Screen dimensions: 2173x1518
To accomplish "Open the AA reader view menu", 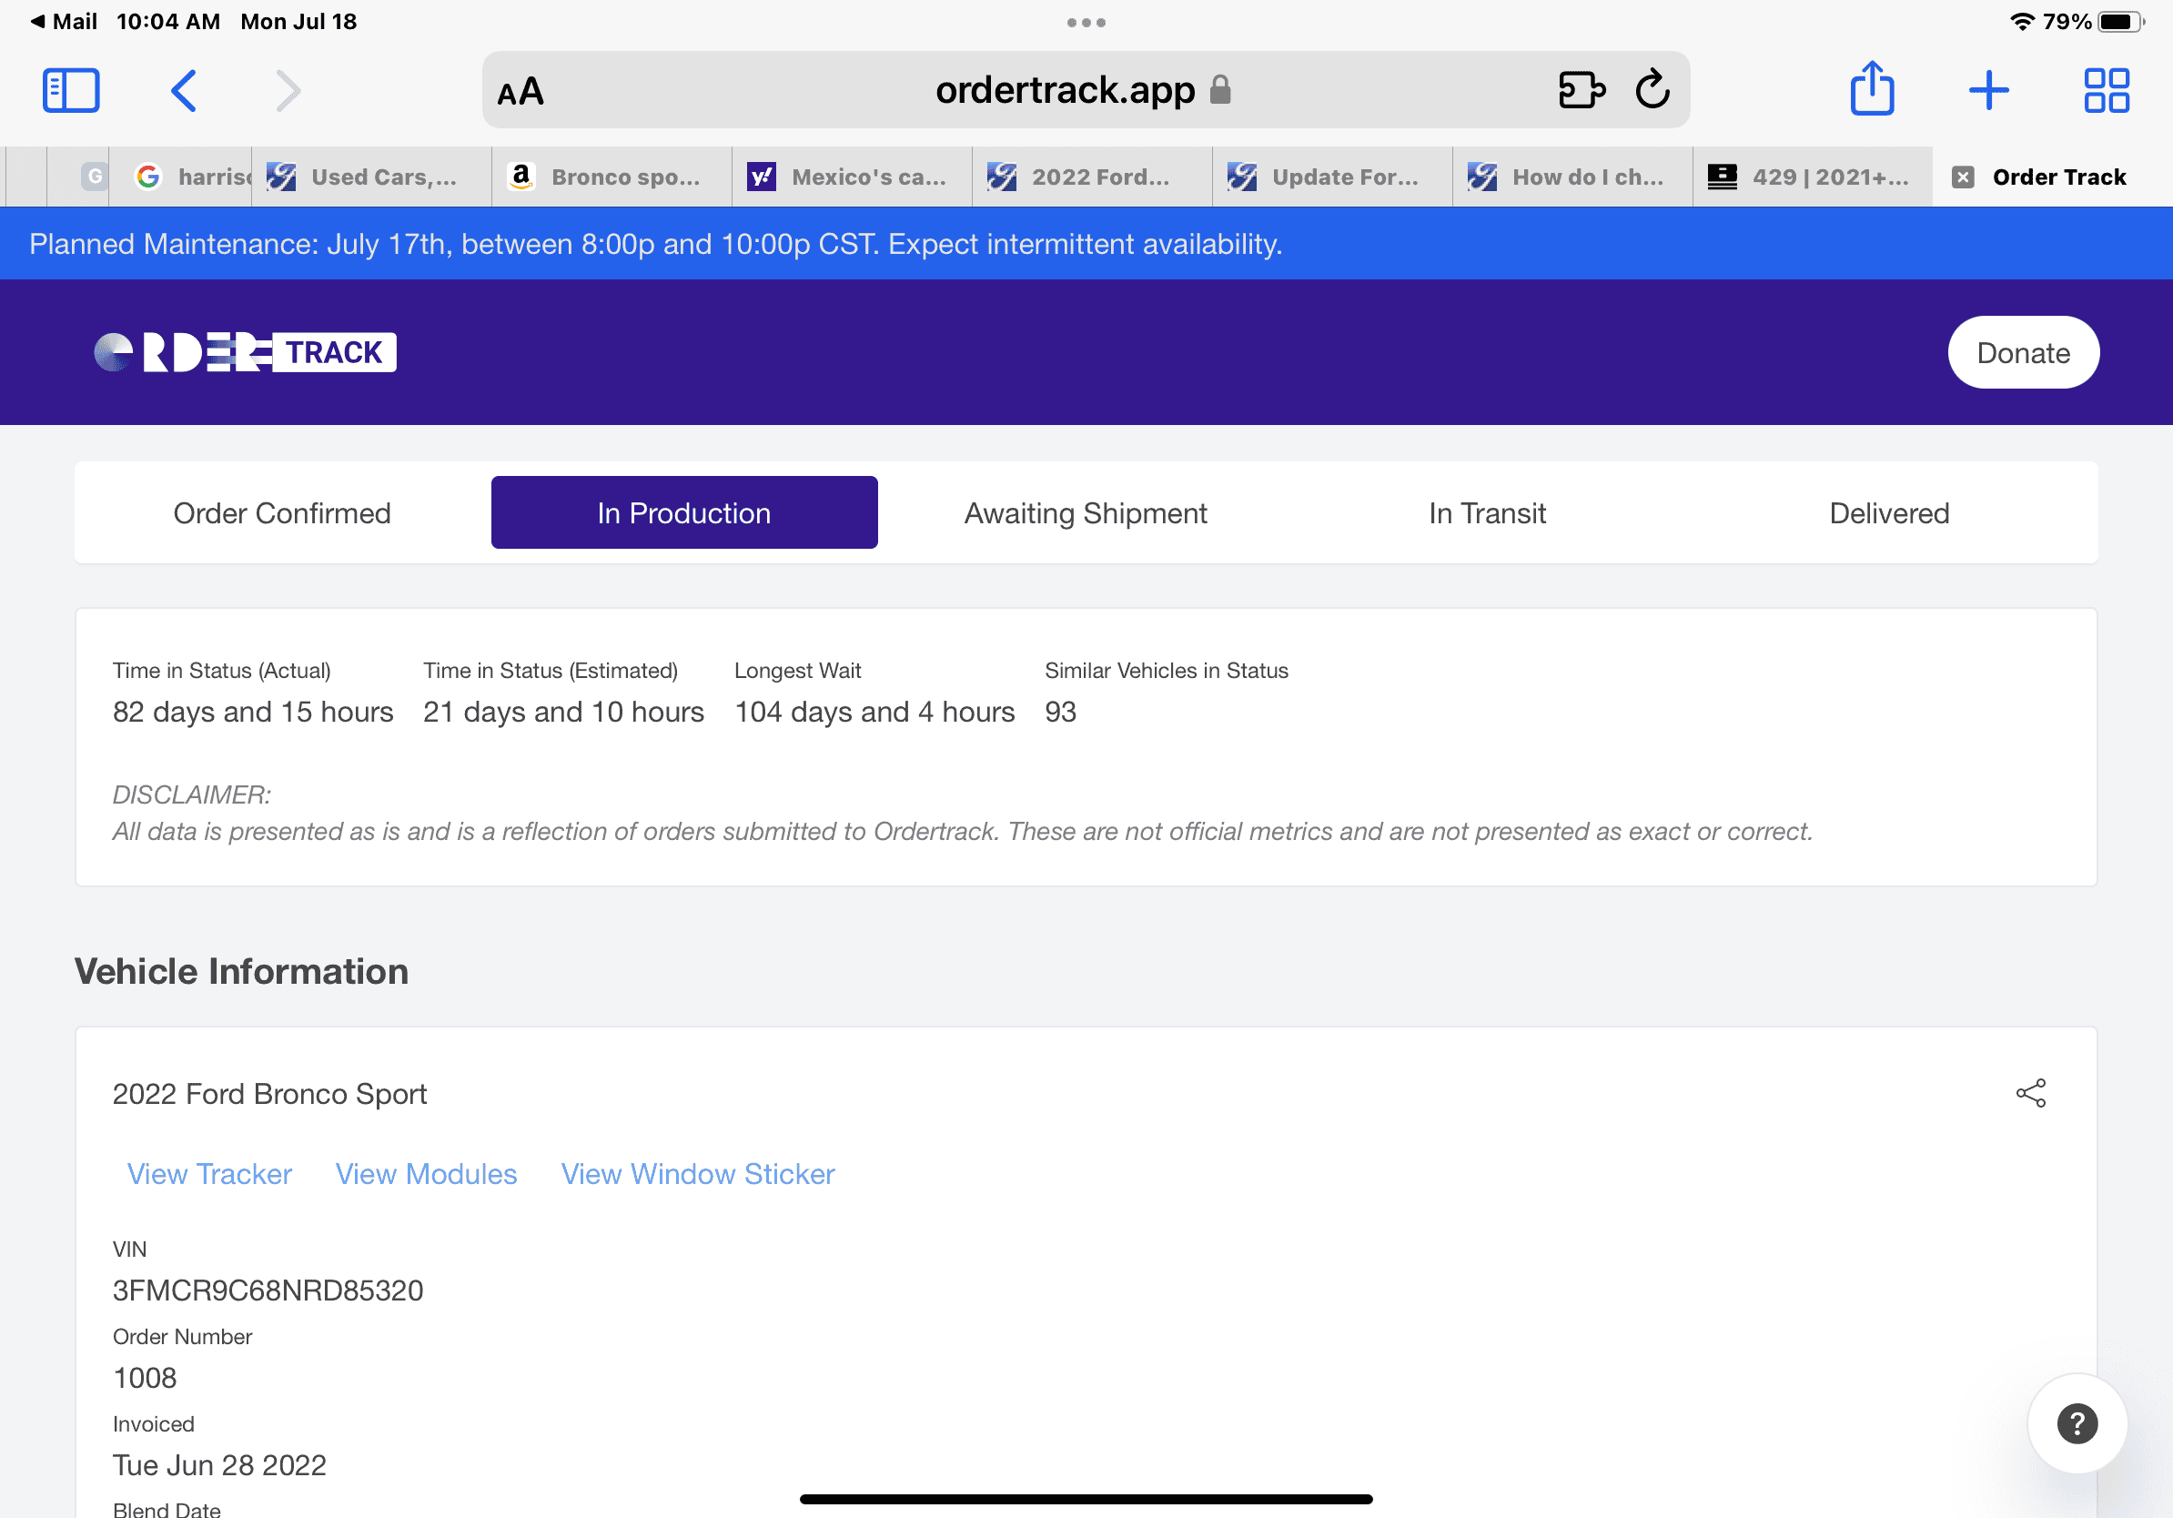I will (521, 92).
